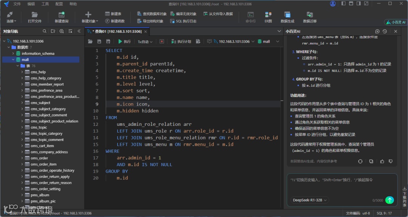Click the search icon in 对象导航 panel
The width and height of the screenshot is (408, 217).
[45, 31]
